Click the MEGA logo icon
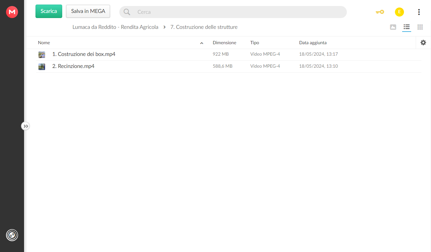431x252 pixels. click(x=12, y=12)
